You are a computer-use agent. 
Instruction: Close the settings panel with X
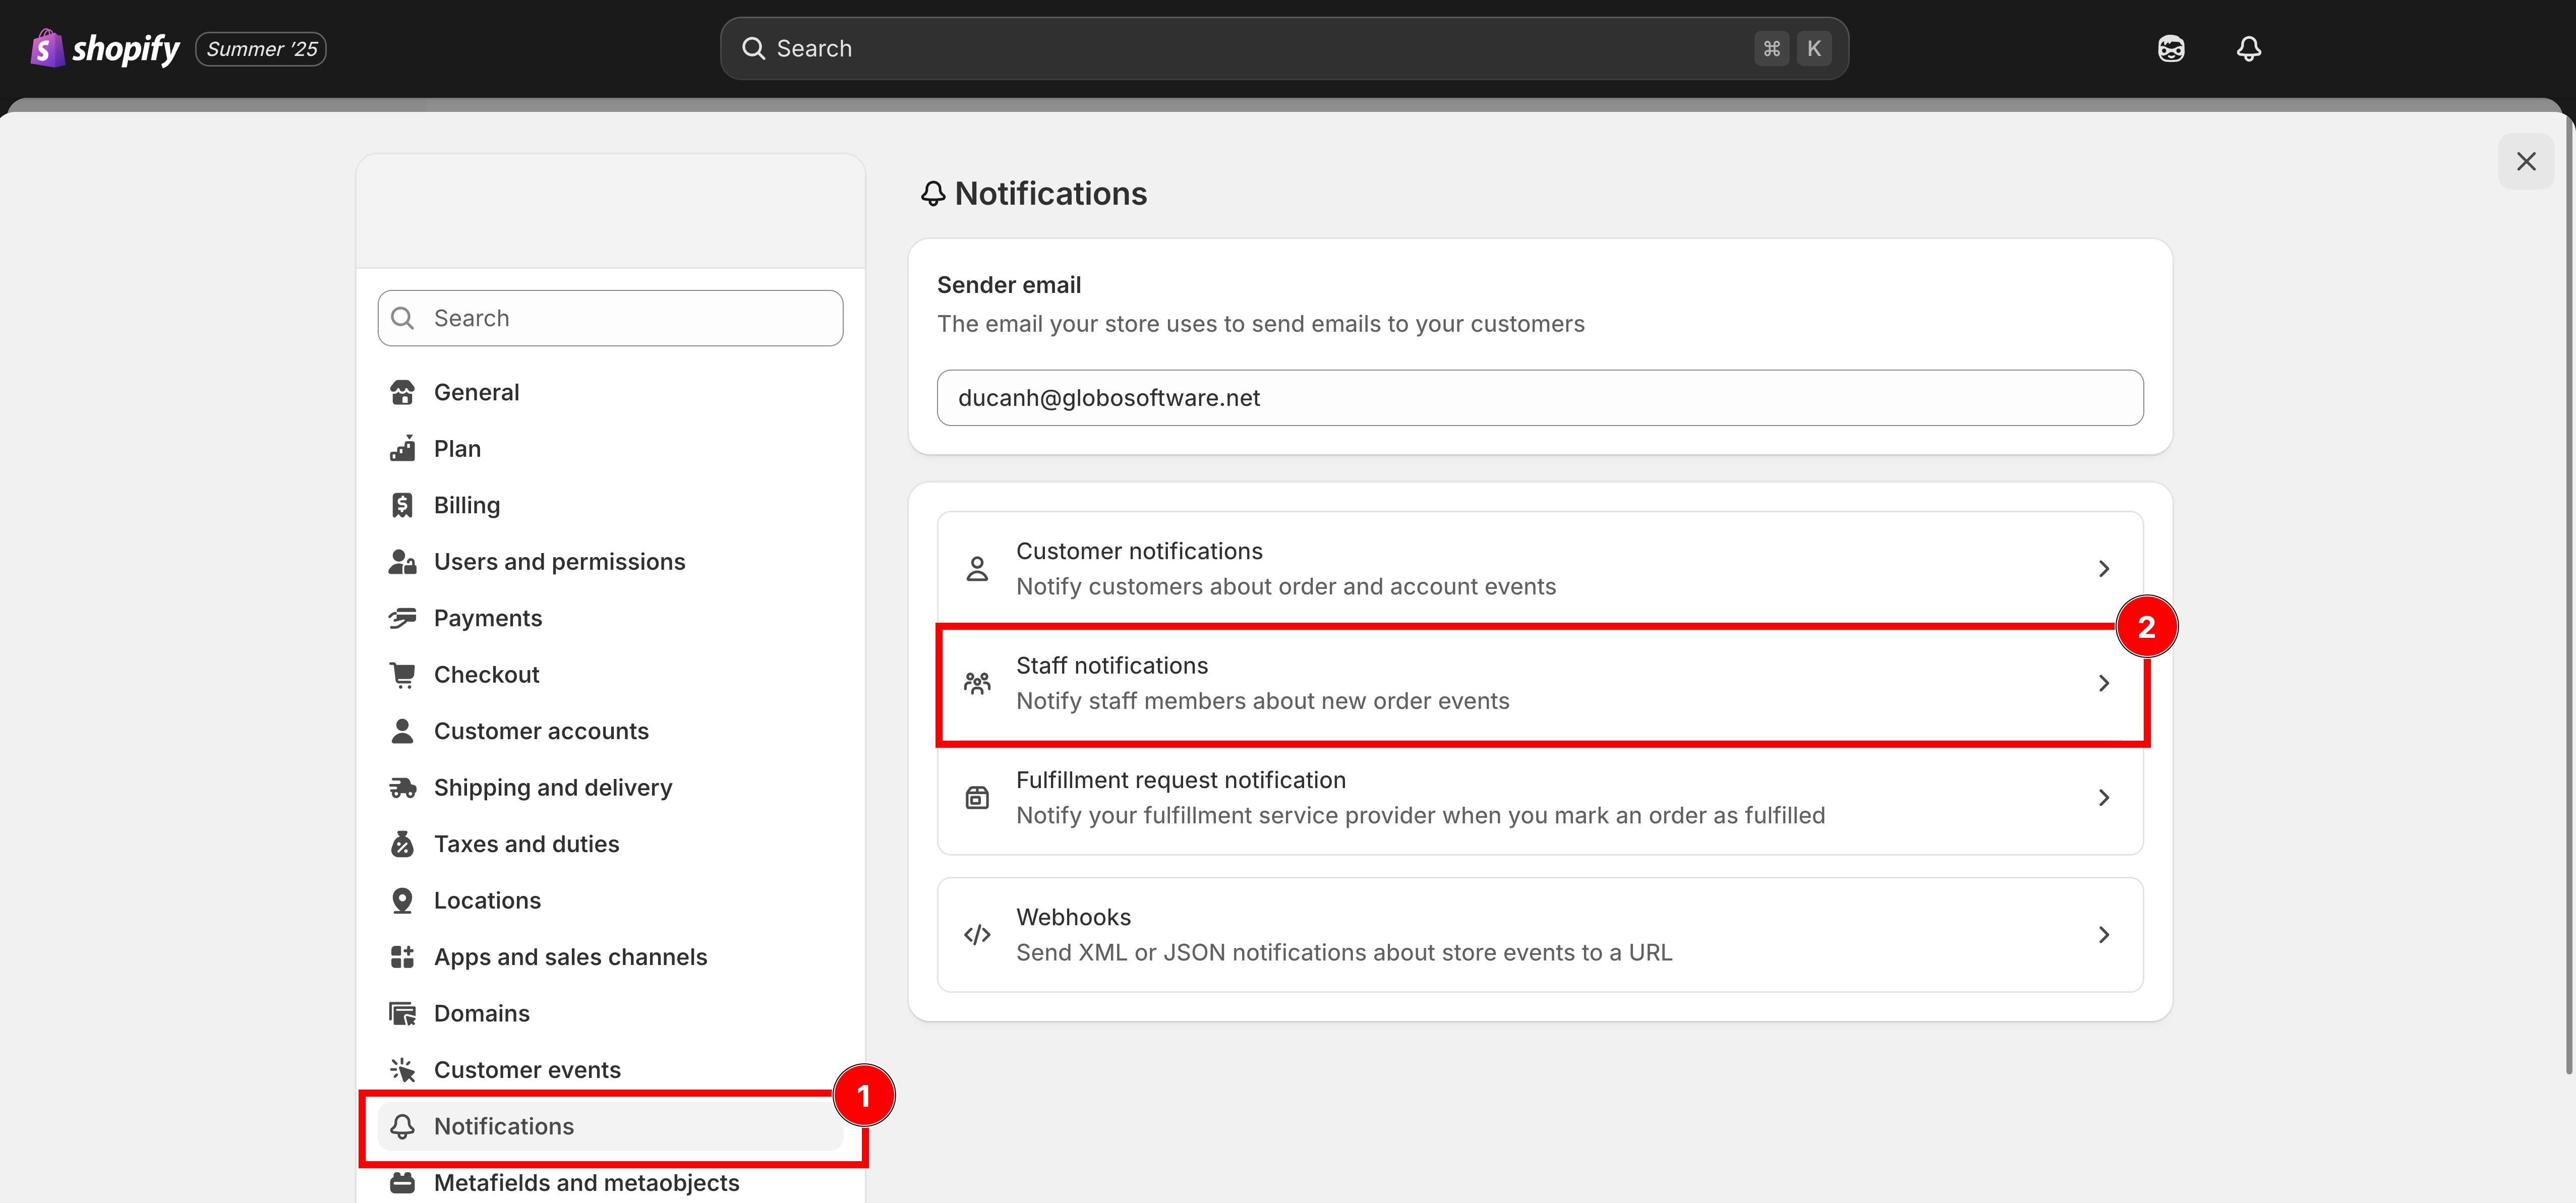(x=2526, y=161)
